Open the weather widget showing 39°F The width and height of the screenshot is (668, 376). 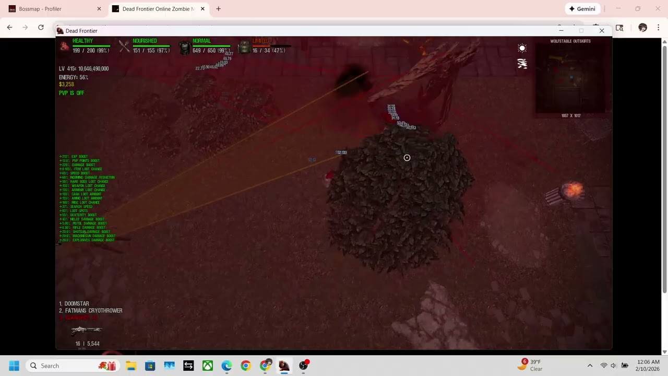point(530,366)
